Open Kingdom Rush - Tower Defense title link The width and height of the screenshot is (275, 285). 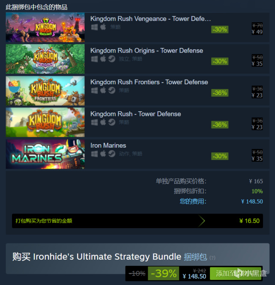(136, 114)
